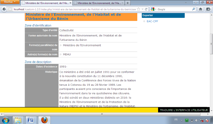Screen dimensions: 213x124
Task: Click horizontal scrollbar left arrow
Action: (x=2, y=114)
